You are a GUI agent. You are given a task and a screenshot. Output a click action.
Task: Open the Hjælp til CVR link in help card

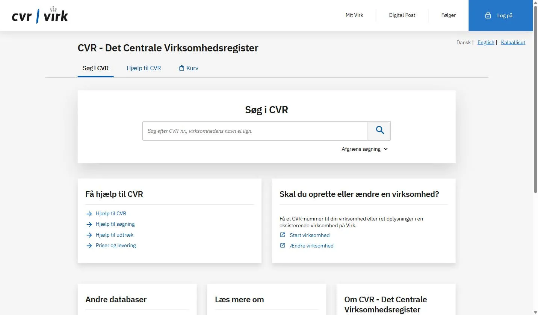pyautogui.click(x=111, y=214)
